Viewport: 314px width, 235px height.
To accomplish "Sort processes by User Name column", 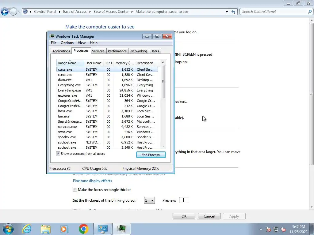I will (94, 63).
